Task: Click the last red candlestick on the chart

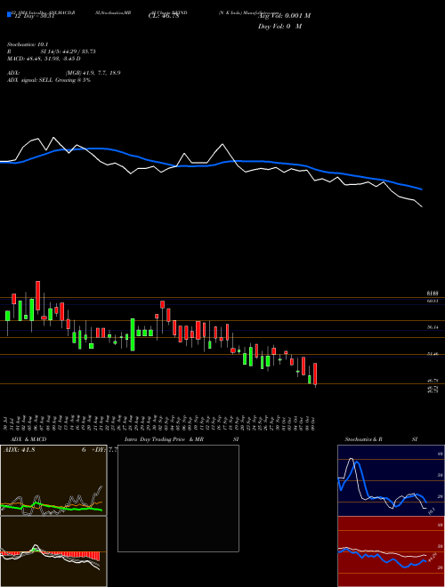Action: point(315,374)
